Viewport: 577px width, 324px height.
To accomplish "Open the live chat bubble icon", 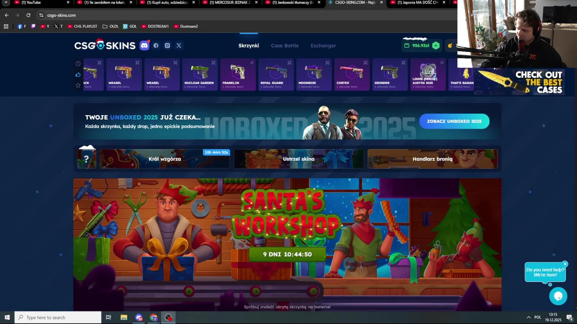I will 558,296.
